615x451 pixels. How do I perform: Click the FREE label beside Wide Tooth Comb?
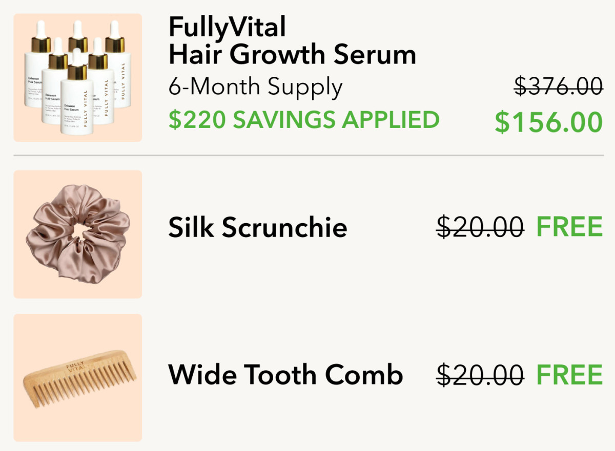point(569,375)
